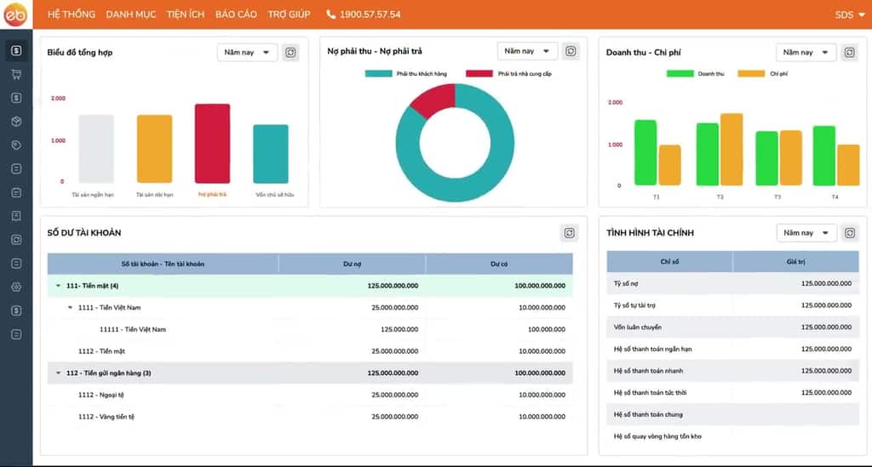
Task: Click the Tỷ số nợ indicator row
Action: click(x=733, y=283)
